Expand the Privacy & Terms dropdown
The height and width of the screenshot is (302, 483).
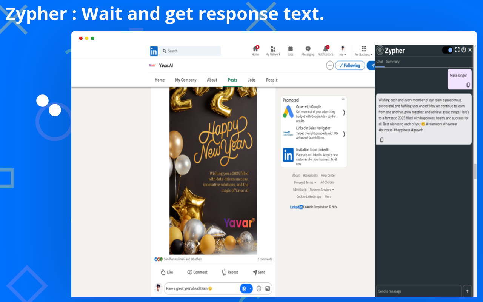click(305, 183)
